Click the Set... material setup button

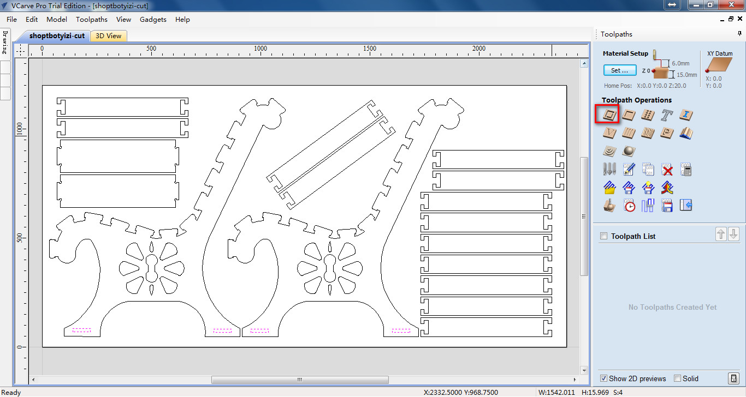point(620,70)
